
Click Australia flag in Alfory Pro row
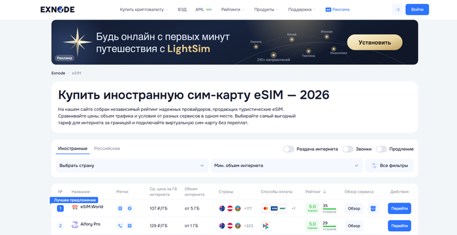tap(222, 226)
